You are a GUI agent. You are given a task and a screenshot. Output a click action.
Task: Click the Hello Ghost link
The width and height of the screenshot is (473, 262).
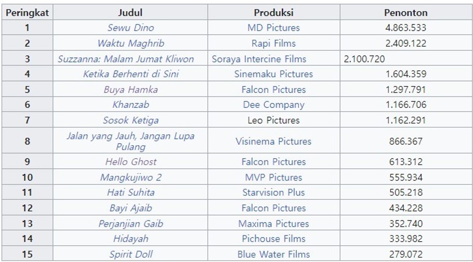(130, 162)
